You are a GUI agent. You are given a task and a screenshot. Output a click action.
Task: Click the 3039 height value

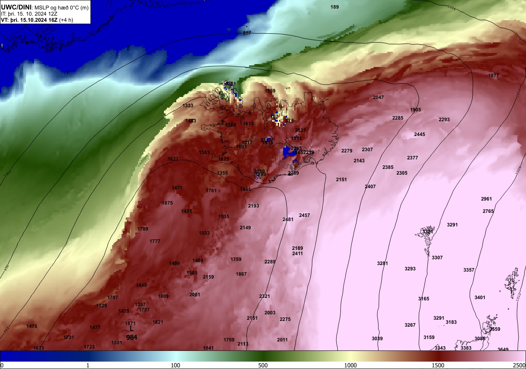(x=377, y=339)
